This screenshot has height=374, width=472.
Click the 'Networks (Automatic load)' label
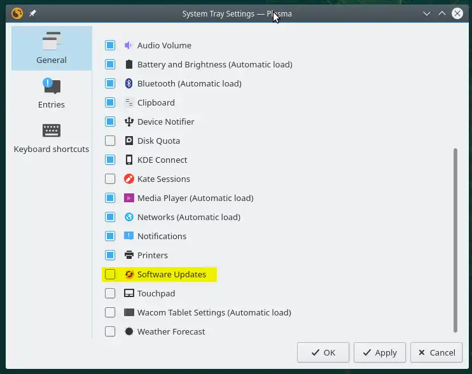(189, 217)
